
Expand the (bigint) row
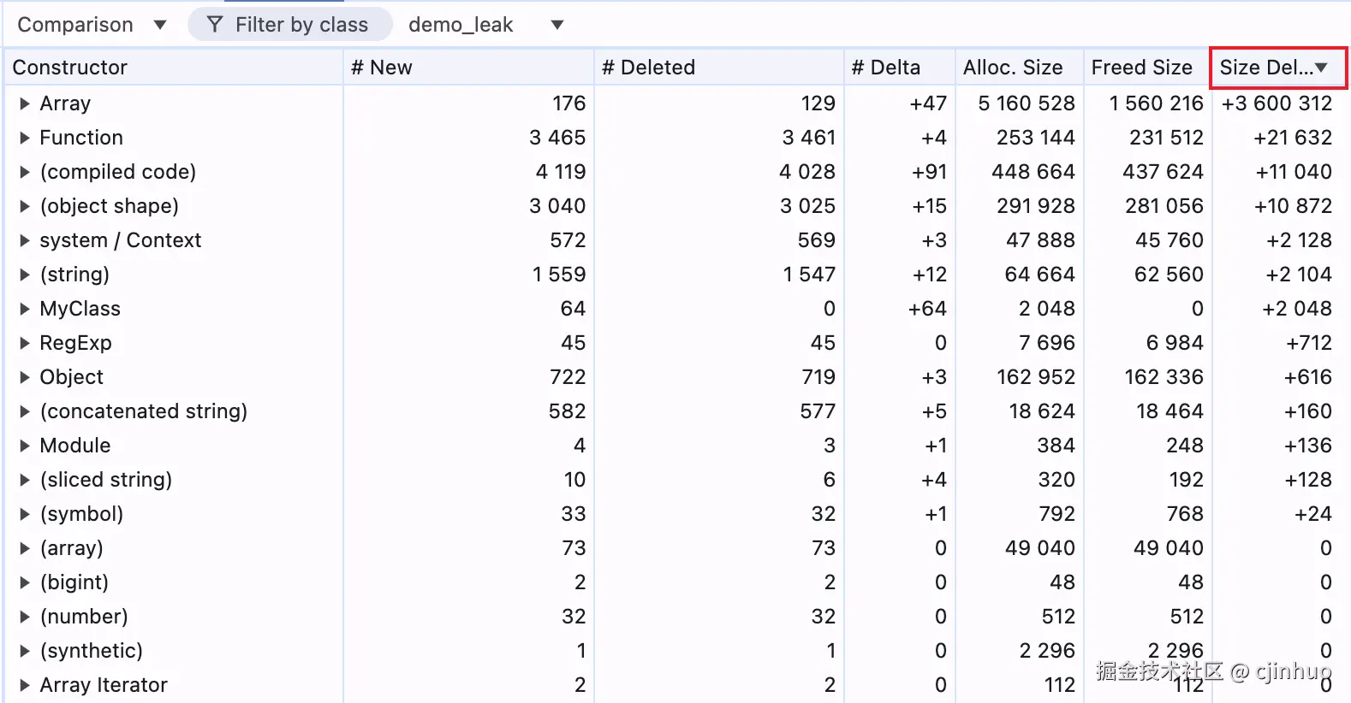pyautogui.click(x=24, y=582)
